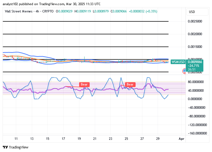Click date label 17 on time axis
This screenshot has width=212, height=152.
63,139
